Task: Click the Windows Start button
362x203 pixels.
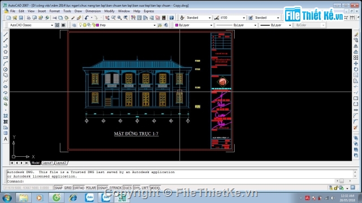Action: pyautogui.click(x=7, y=198)
